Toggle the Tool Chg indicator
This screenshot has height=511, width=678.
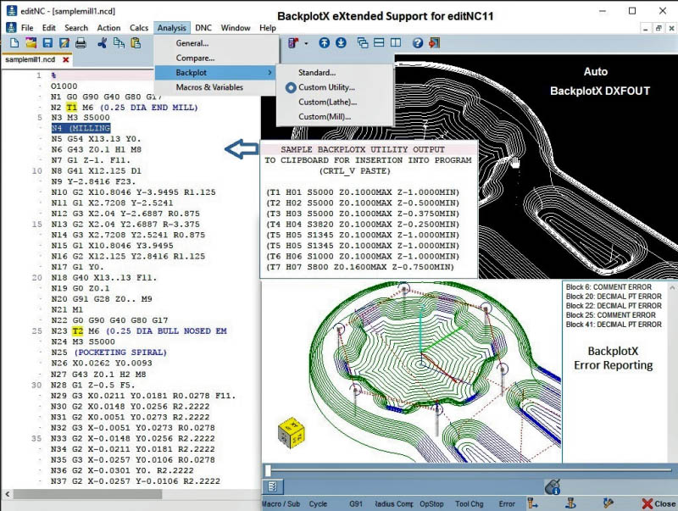coord(470,504)
